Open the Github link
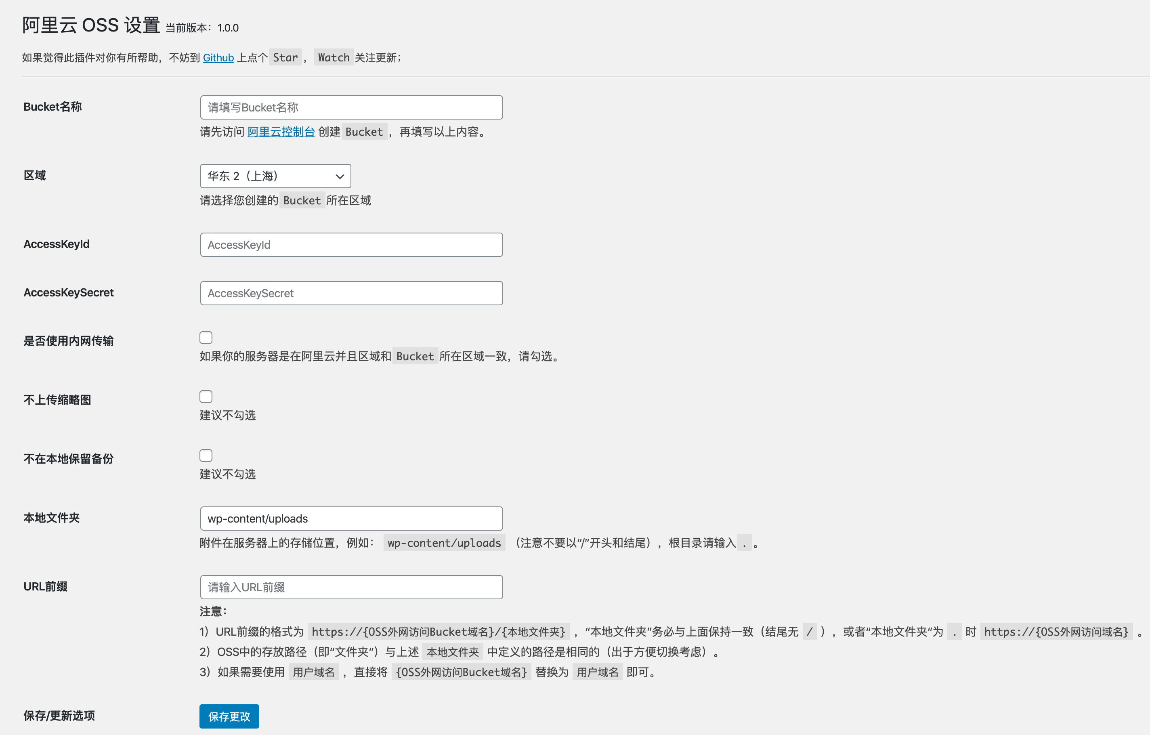 pos(218,58)
